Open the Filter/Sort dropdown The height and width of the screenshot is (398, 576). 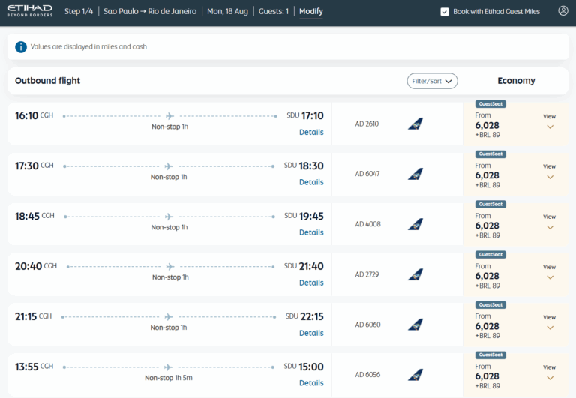(432, 81)
